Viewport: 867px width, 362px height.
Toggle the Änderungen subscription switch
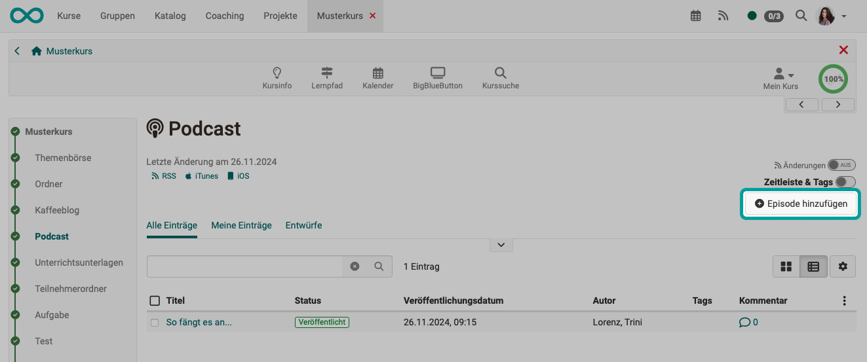841,165
